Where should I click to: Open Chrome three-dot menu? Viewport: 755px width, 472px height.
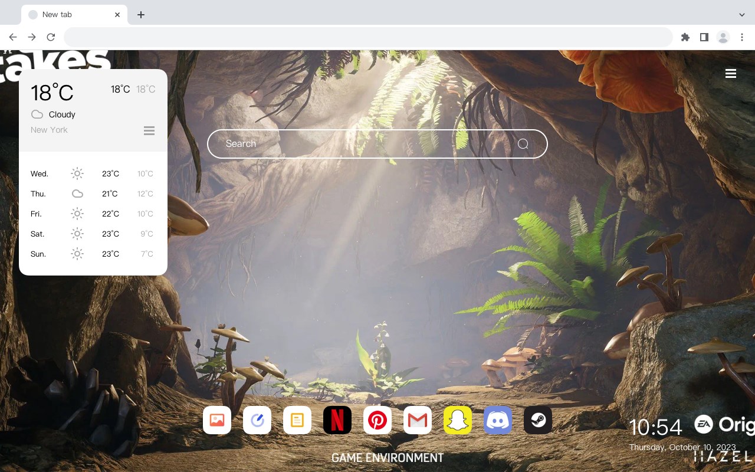(742, 37)
